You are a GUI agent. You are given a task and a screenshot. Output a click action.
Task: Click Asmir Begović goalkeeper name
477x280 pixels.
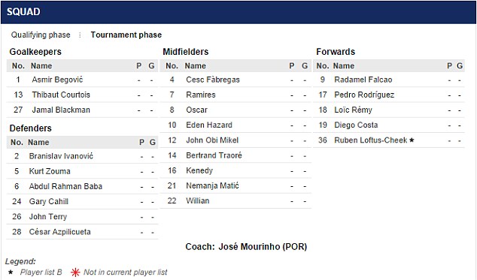(57, 80)
